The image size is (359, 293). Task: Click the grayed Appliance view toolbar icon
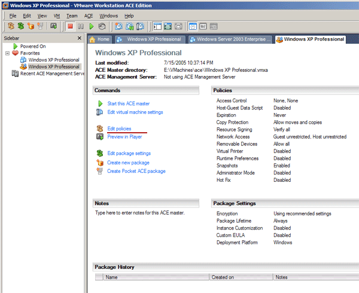click(214, 26)
